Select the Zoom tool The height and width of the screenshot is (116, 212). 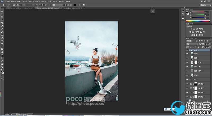tap(2, 67)
